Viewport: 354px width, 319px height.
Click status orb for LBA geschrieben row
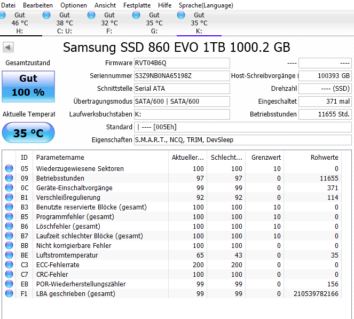pyautogui.click(x=9, y=293)
